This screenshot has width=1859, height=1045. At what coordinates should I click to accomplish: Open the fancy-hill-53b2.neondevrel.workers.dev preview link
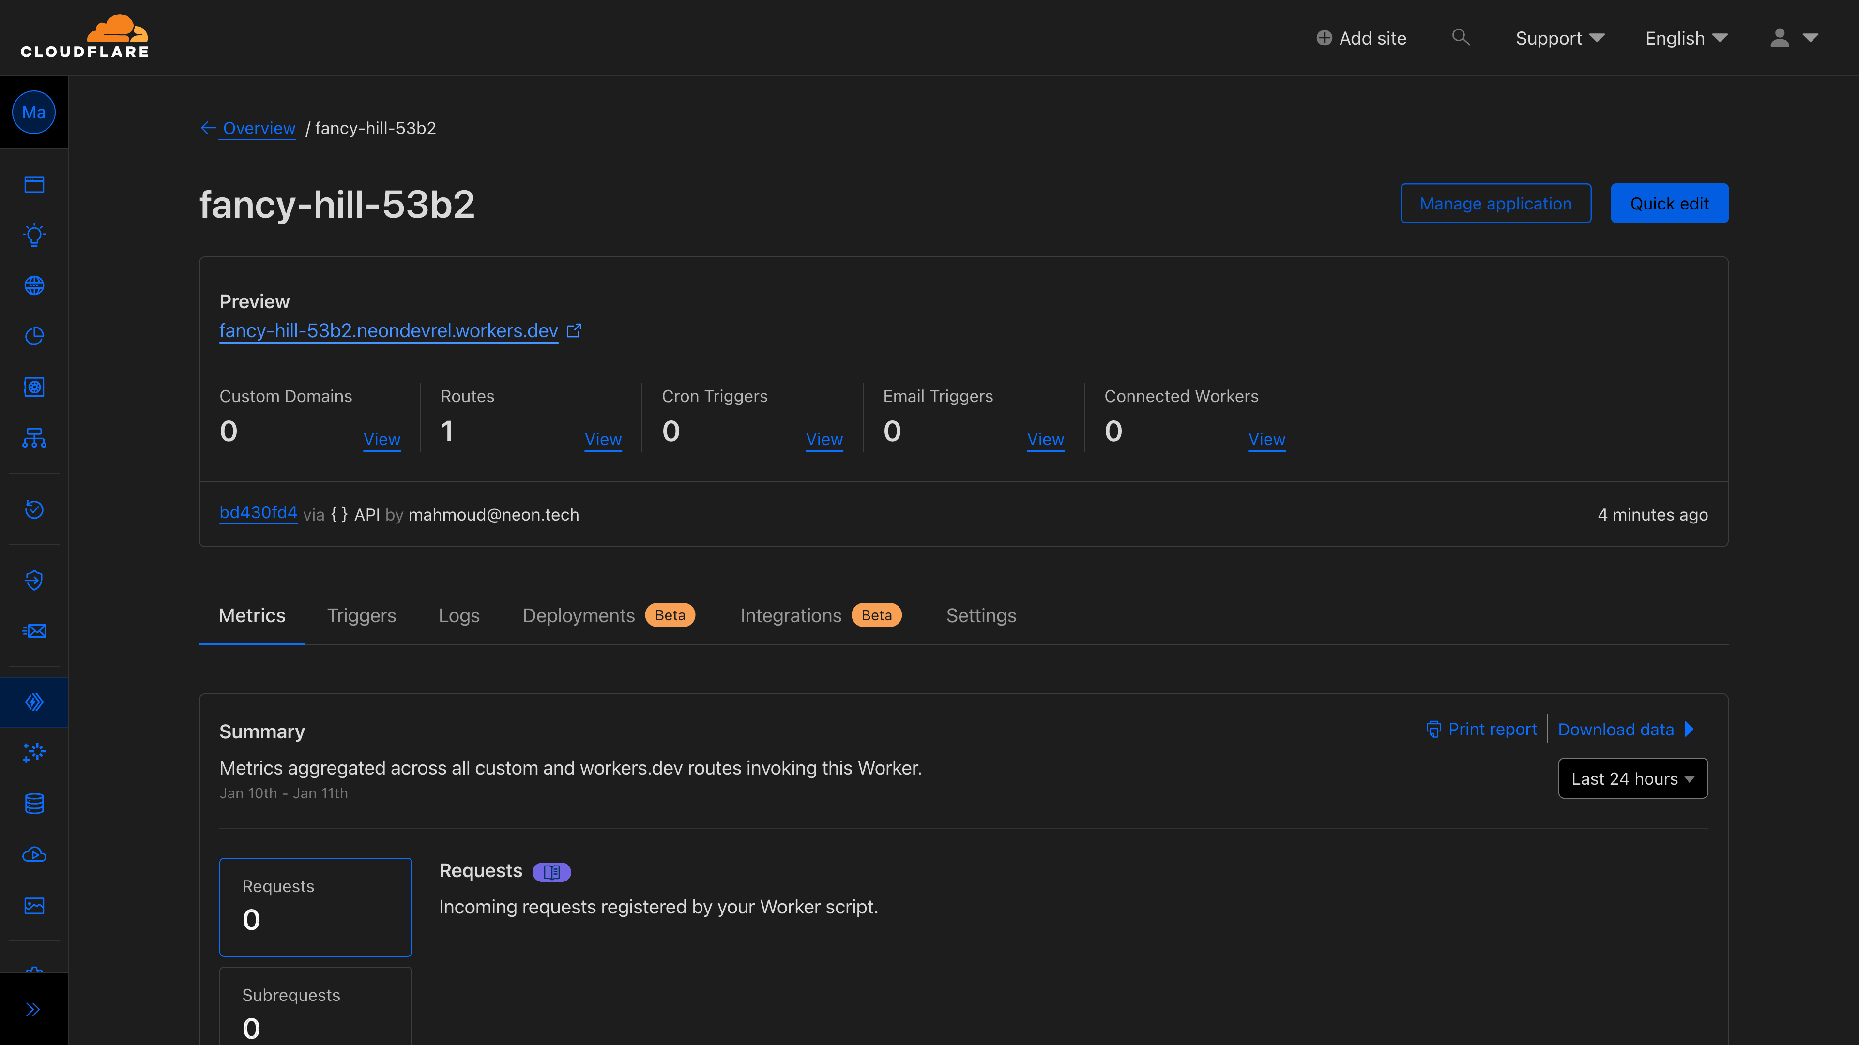coord(388,331)
